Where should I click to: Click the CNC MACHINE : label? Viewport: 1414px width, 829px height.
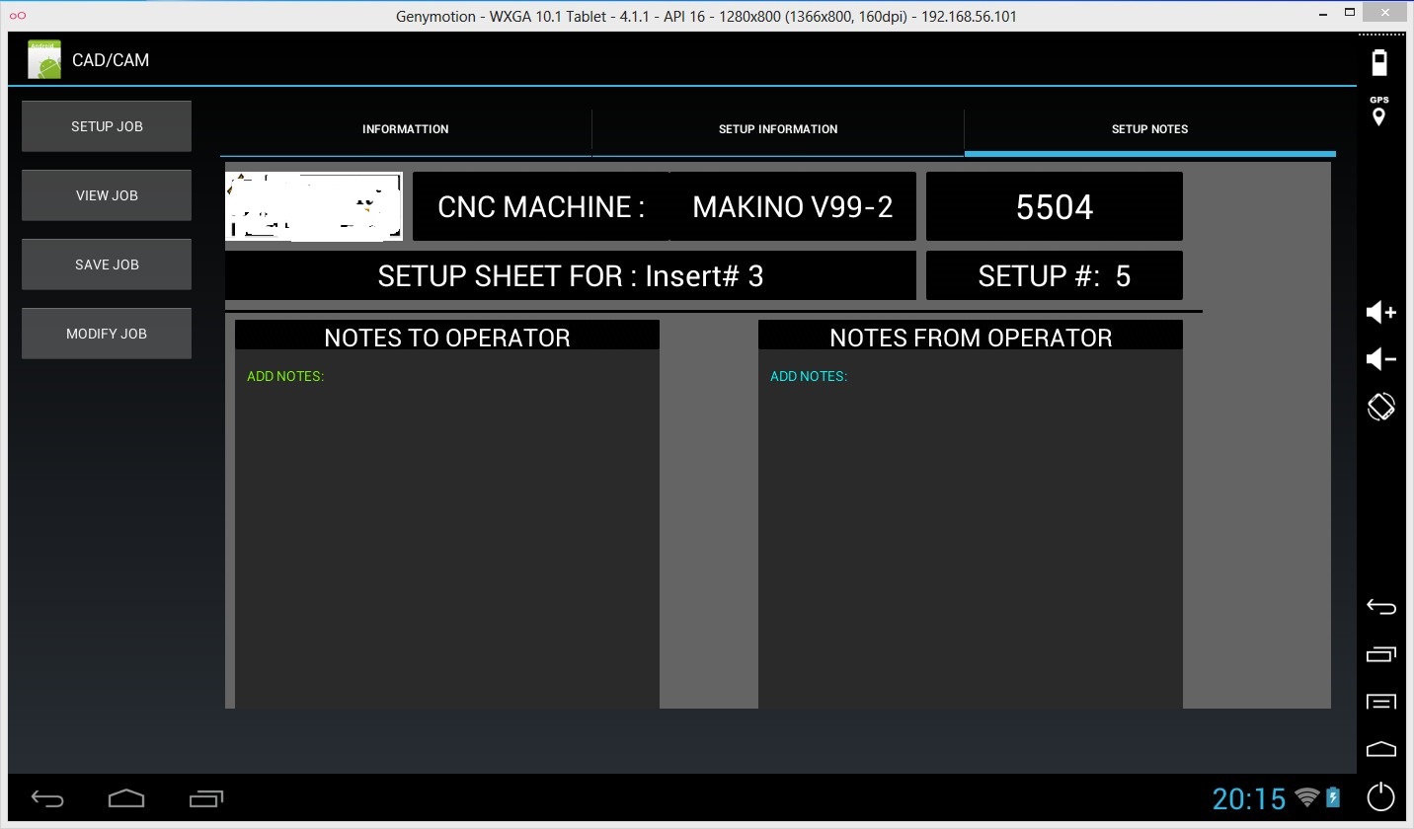pos(541,206)
